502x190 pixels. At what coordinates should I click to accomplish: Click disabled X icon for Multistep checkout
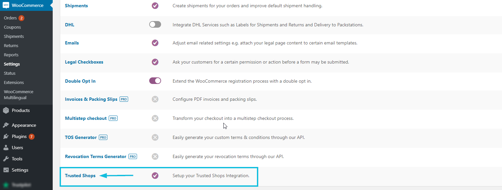click(155, 118)
